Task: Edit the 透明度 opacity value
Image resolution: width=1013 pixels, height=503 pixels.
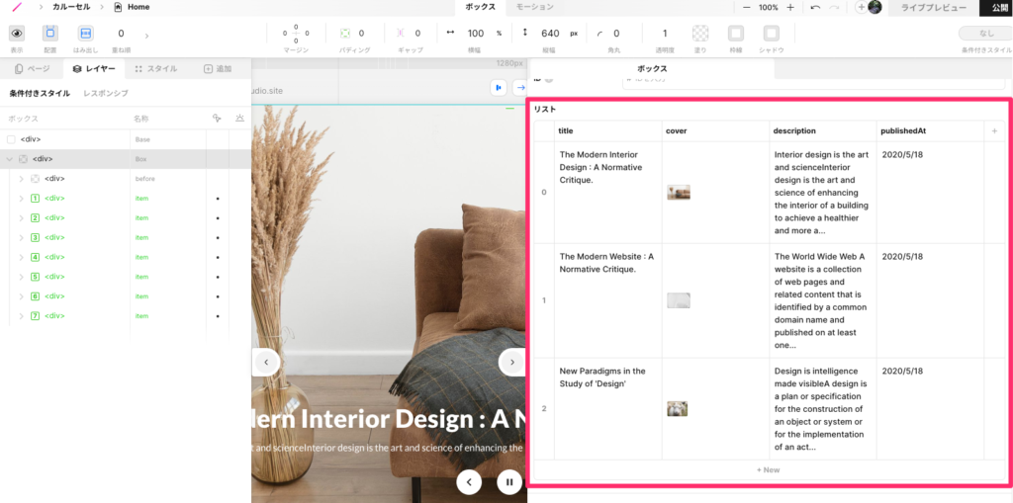Action: (x=665, y=34)
